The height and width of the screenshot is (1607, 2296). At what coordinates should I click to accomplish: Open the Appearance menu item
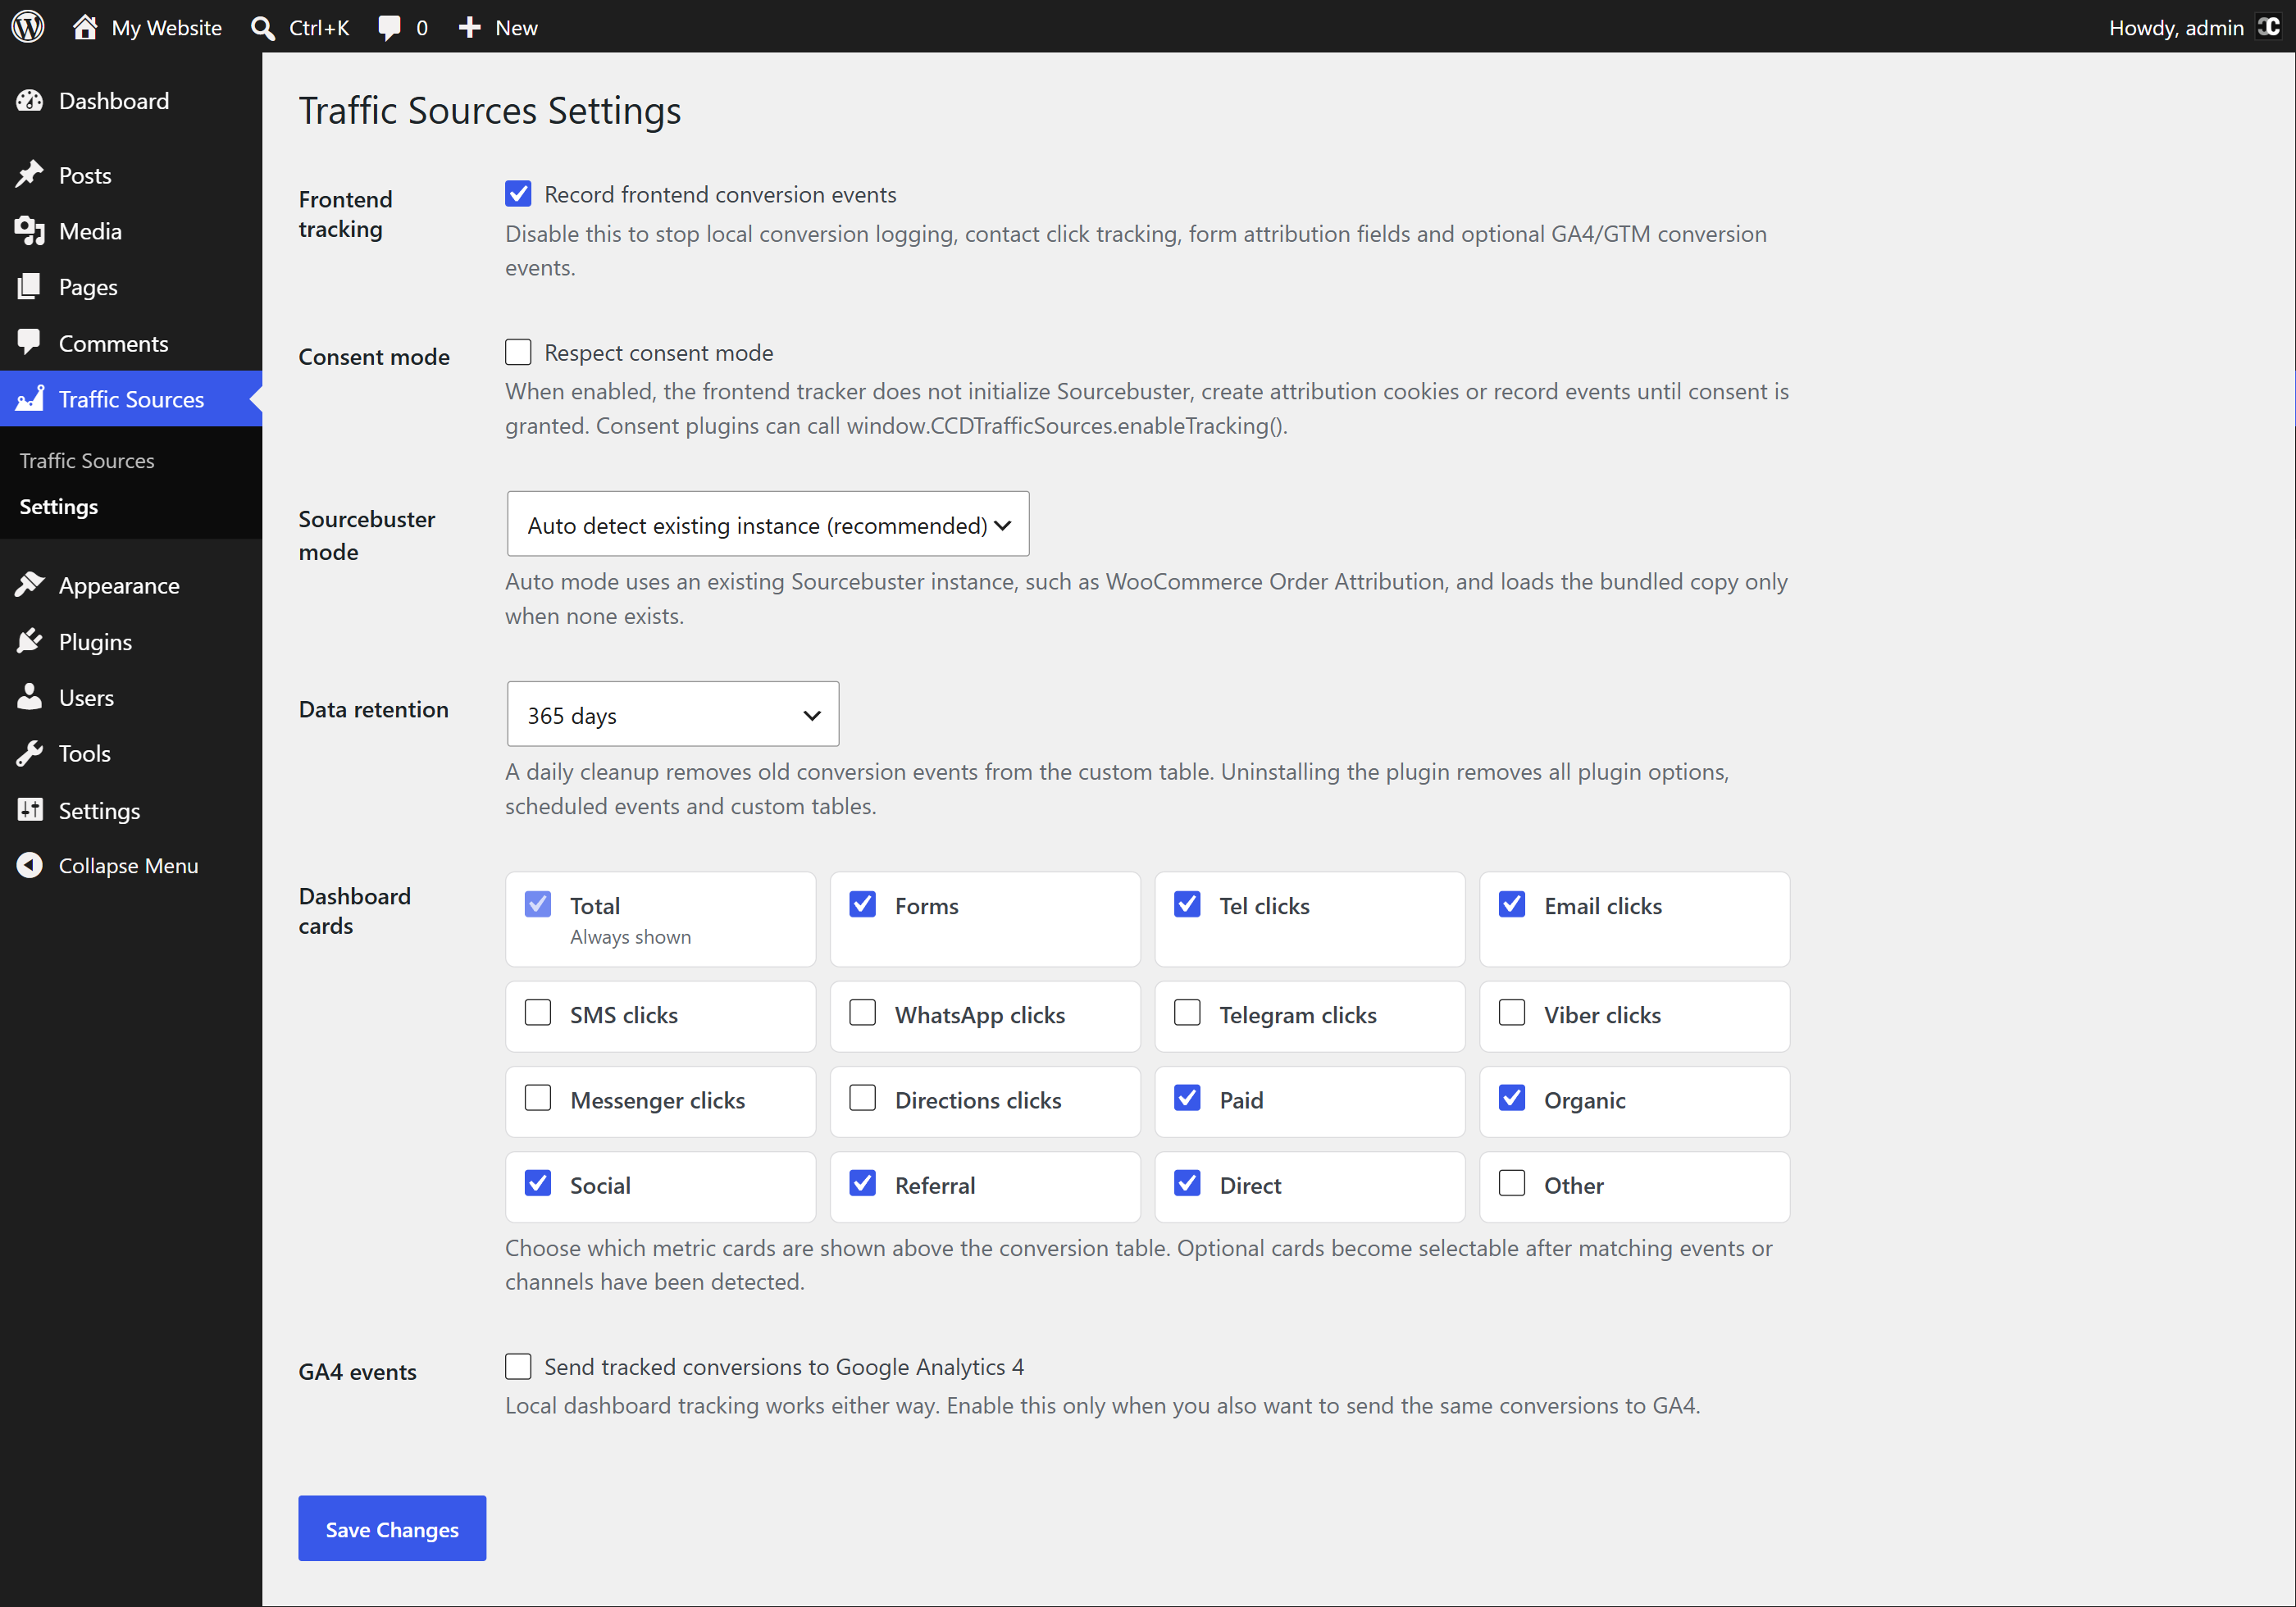tap(131, 585)
